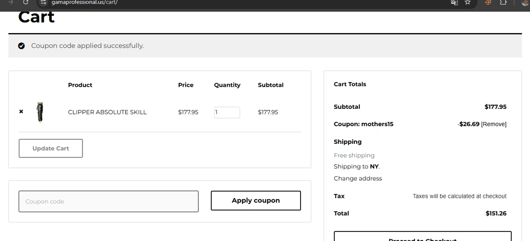
Task: Click the 'Free shipping' text
Action: pos(354,155)
